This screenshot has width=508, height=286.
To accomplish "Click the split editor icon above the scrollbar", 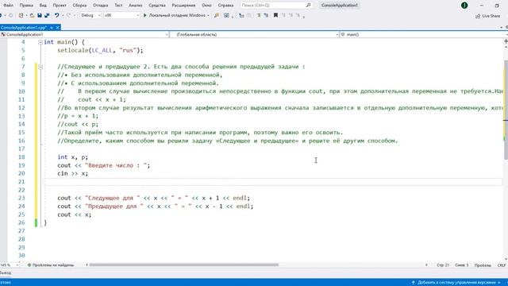I will (506, 41).
